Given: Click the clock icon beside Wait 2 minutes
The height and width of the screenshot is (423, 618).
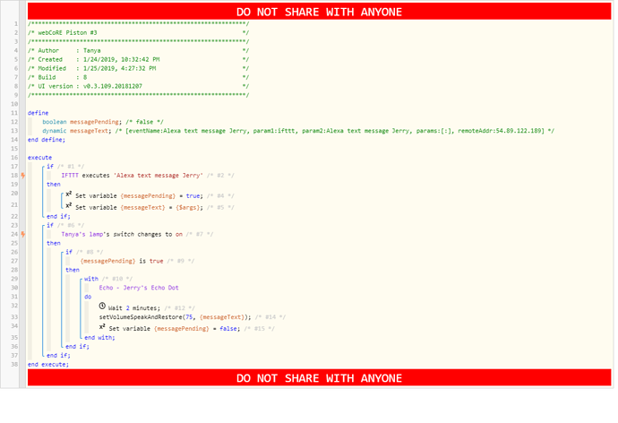Looking at the screenshot, I should click(102, 306).
